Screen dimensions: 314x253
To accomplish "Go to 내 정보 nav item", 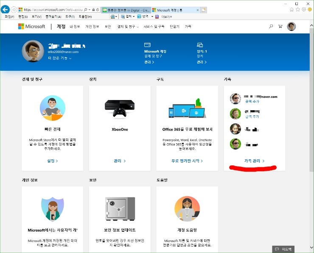I will (x=75, y=27).
